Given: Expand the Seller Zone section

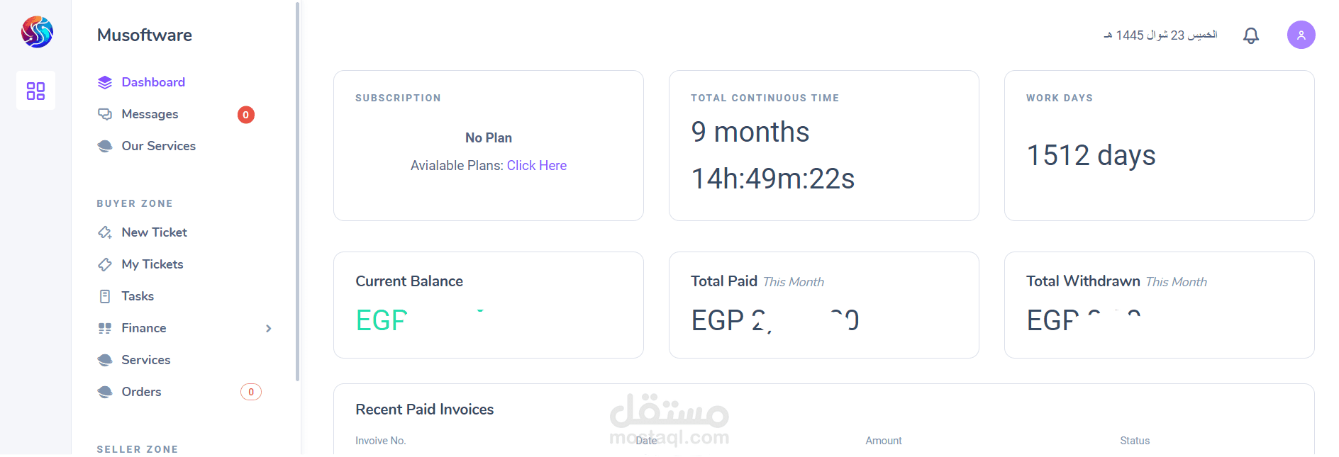Looking at the screenshot, I should [x=137, y=448].
